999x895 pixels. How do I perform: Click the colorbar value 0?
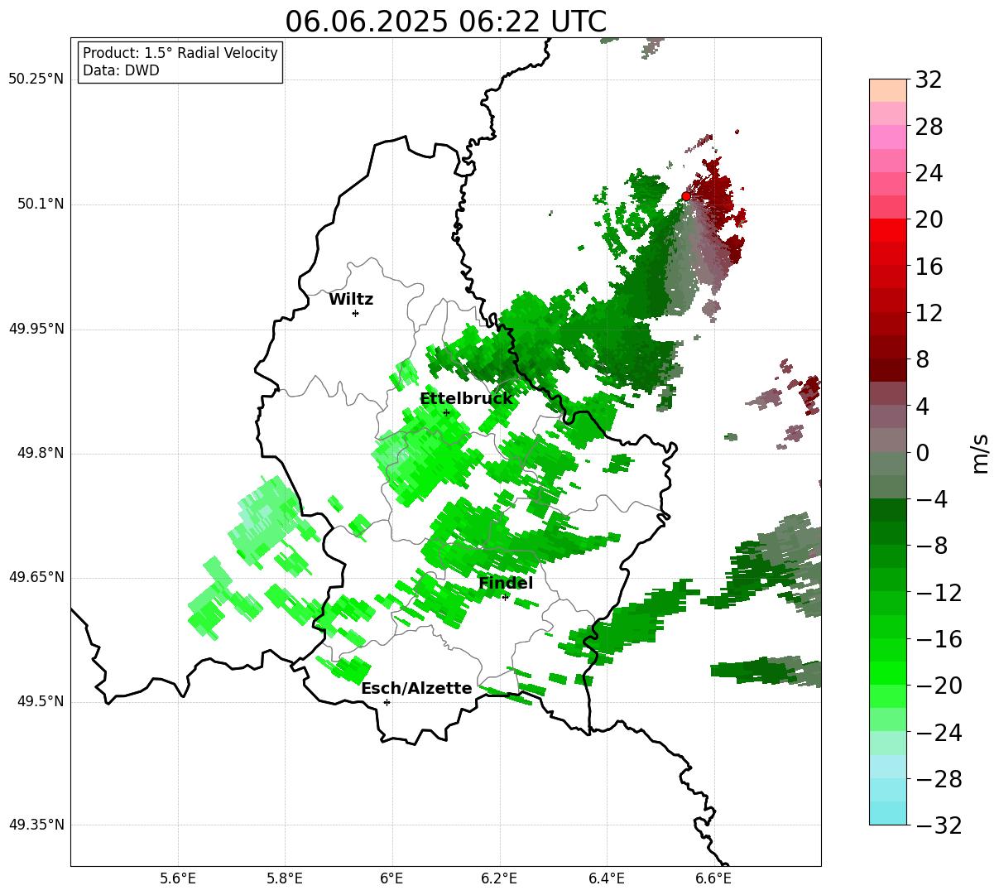point(922,453)
